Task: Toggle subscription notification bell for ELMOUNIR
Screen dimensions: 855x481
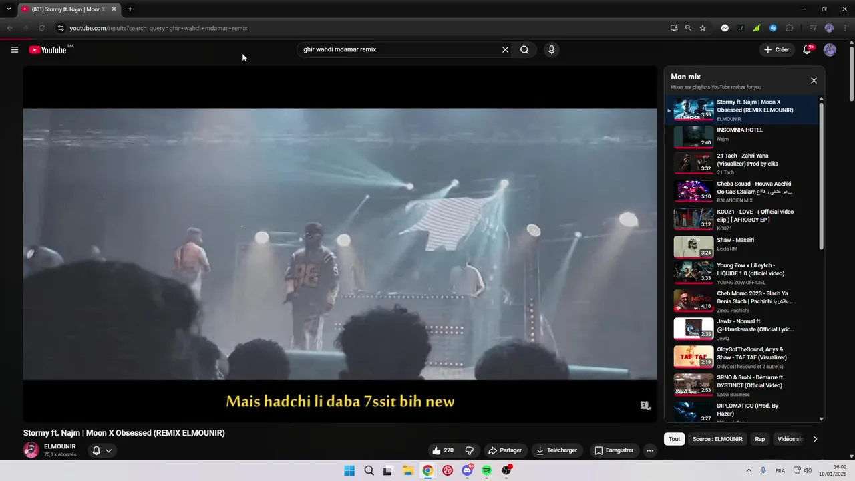Action: [96, 450]
